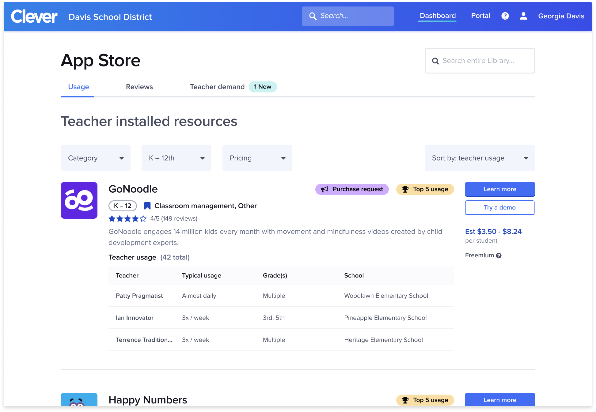Click the GoNoodle star rating
Viewport: 596px width, 412px height.
tap(127, 219)
